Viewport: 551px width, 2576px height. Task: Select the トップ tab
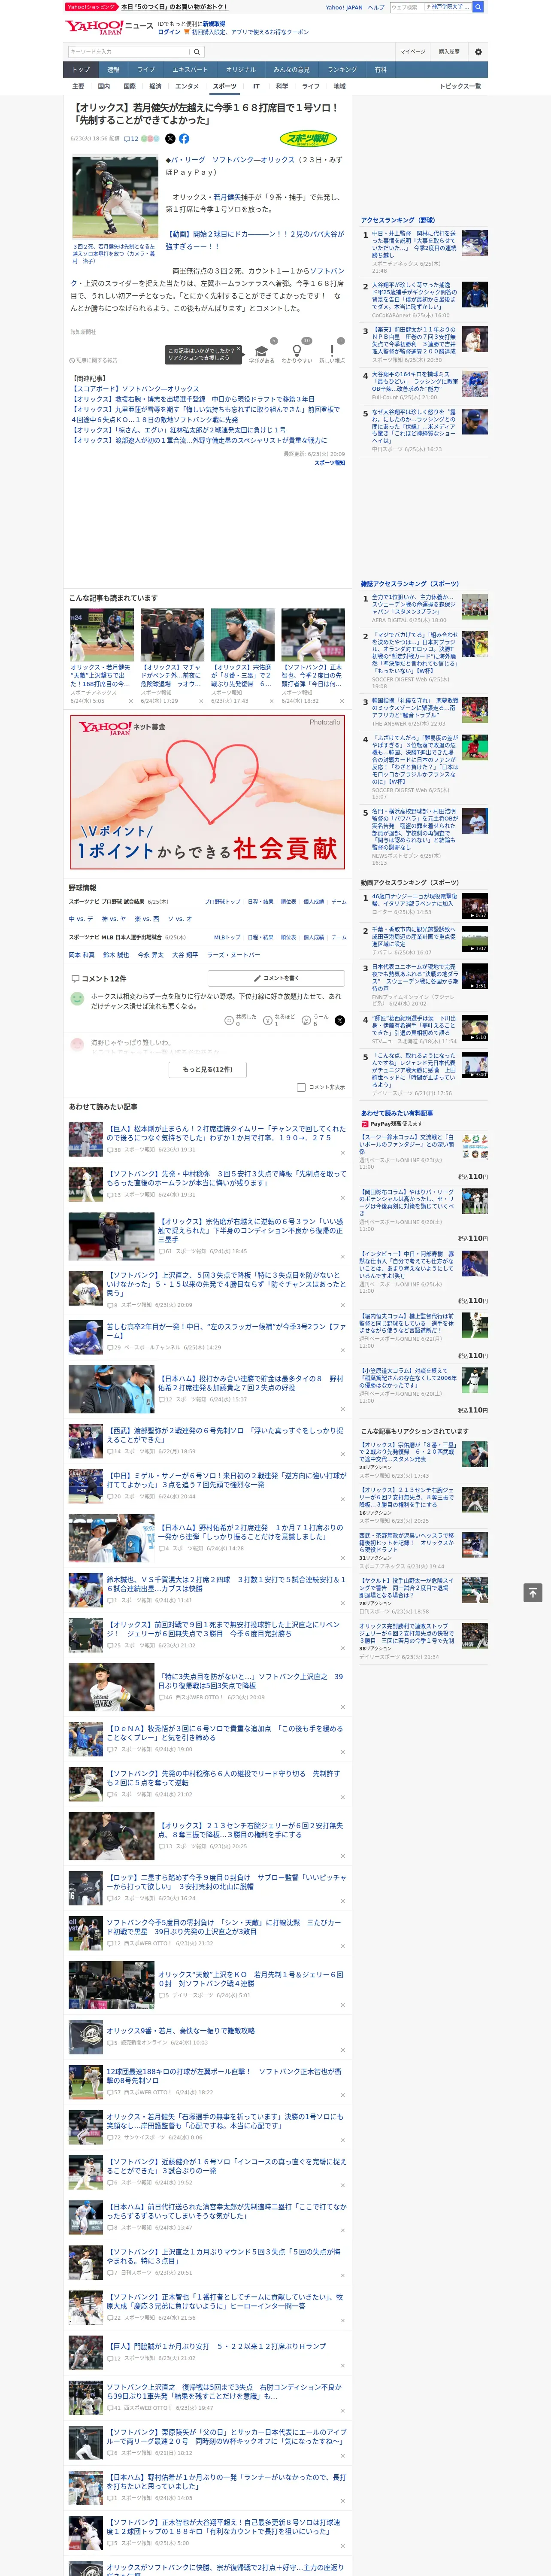pyautogui.click(x=81, y=69)
